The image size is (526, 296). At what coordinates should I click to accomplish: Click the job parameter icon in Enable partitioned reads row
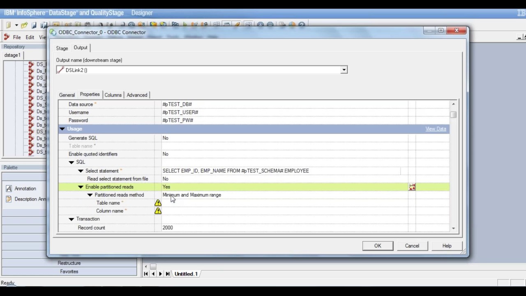(412, 187)
